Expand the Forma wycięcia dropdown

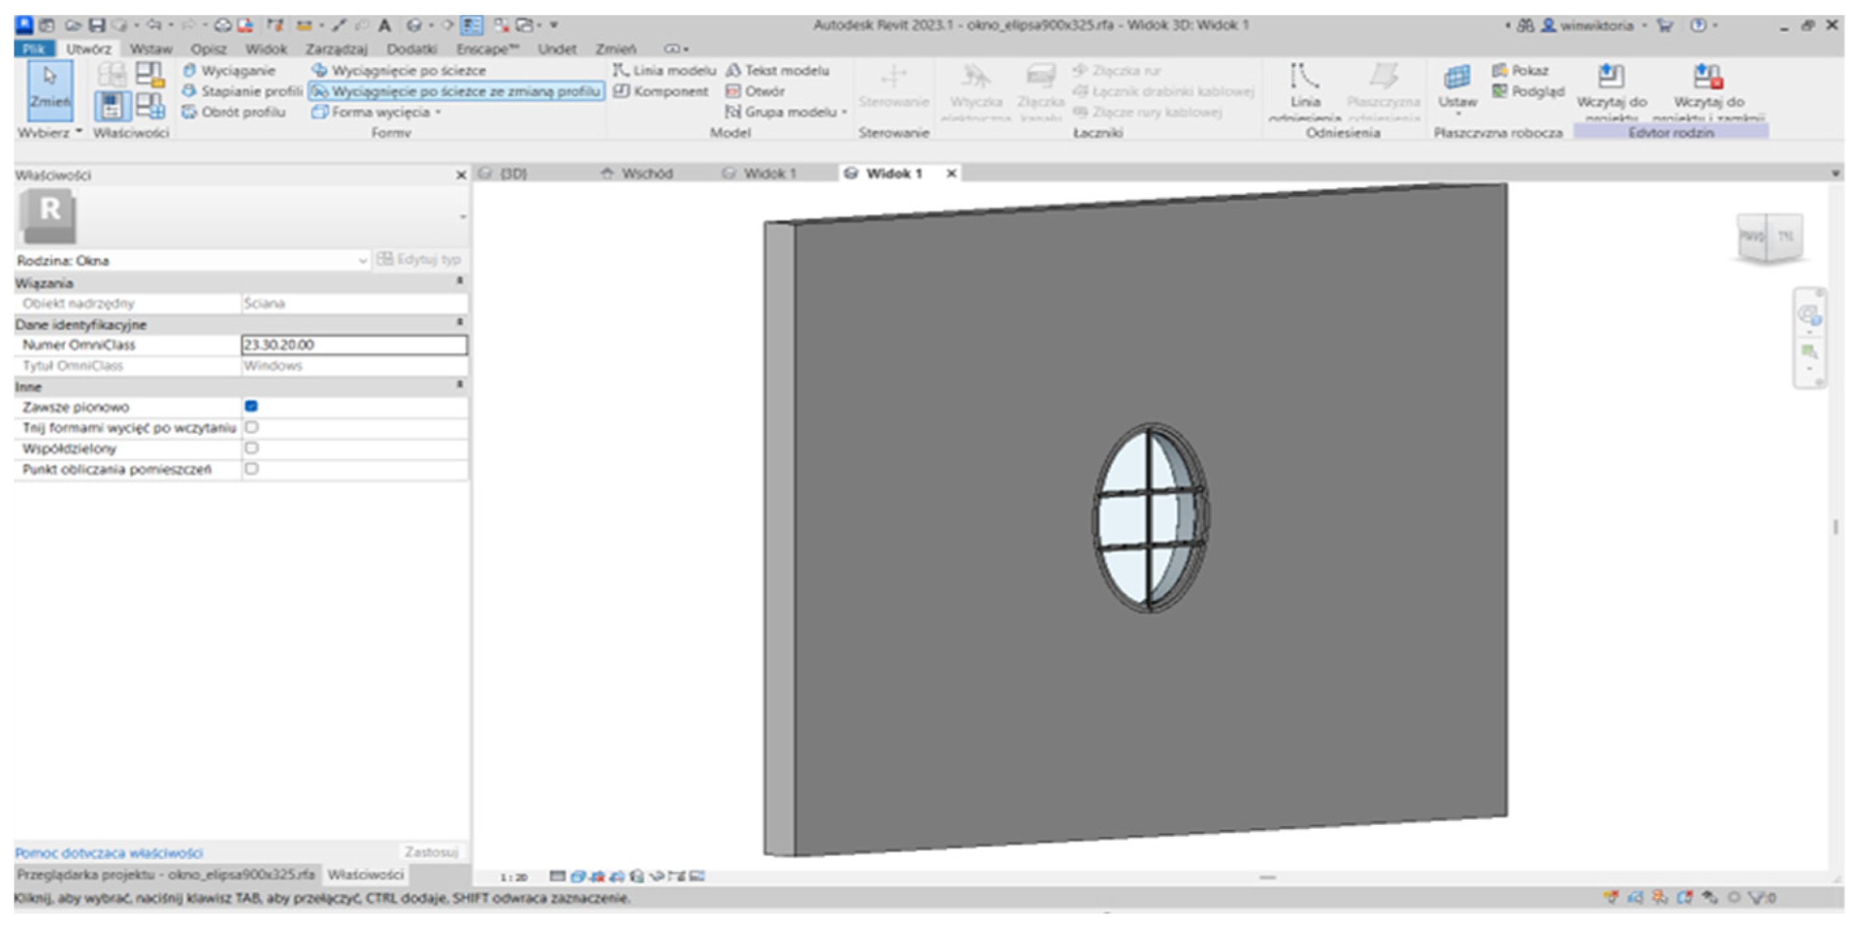[438, 112]
